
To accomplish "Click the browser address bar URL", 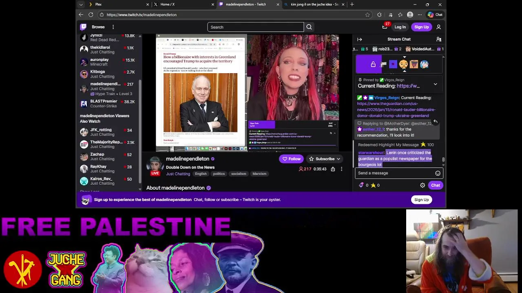I will pos(142,15).
